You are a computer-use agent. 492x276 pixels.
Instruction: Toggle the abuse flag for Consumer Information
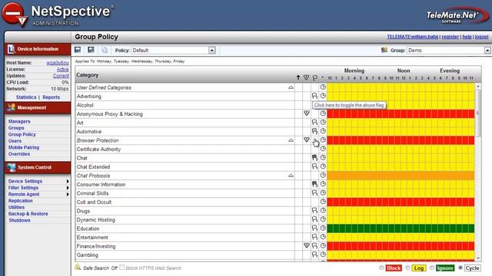pos(314,184)
